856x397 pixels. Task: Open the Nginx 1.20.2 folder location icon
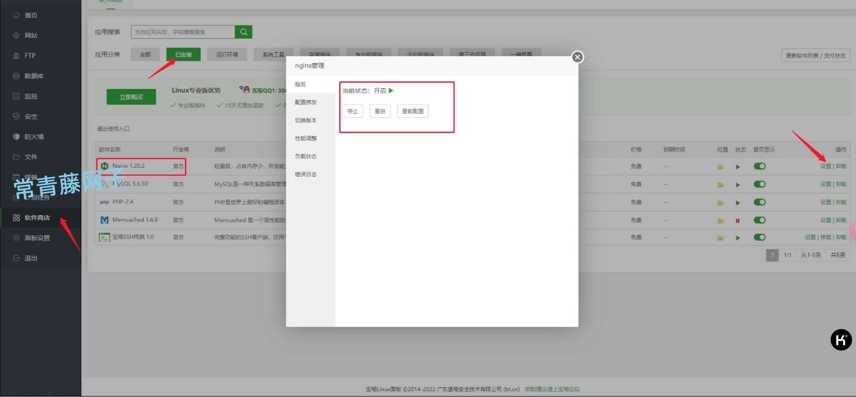(x=720, y=167)
